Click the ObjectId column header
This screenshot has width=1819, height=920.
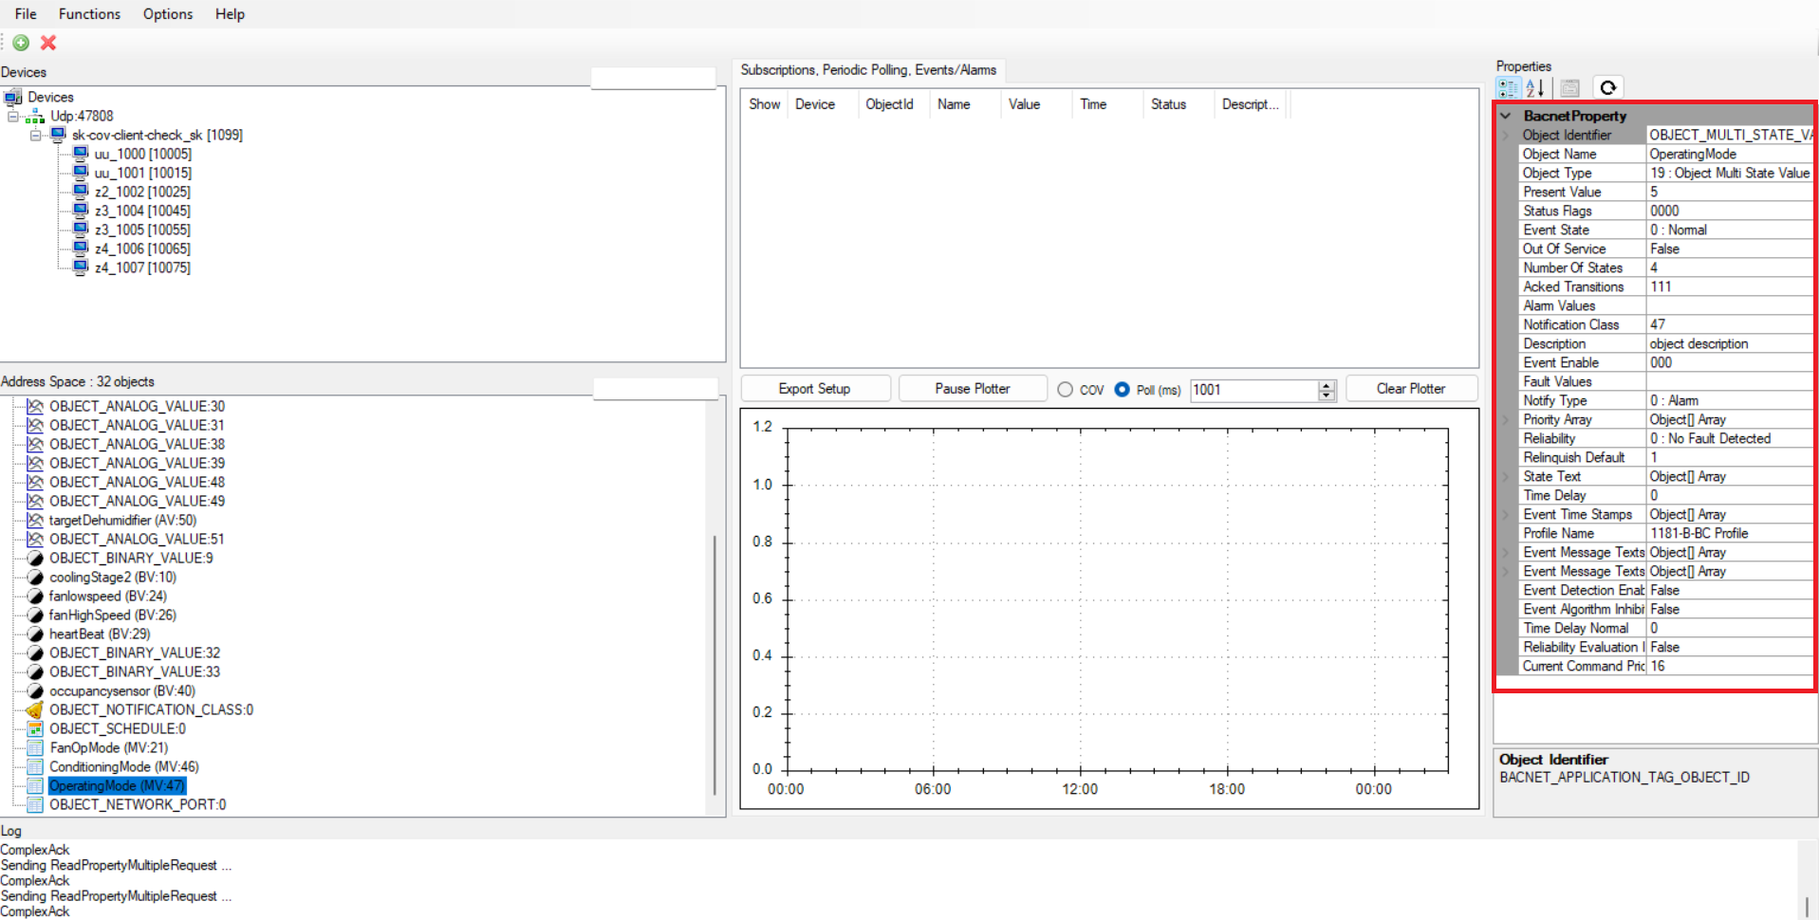point(894,104)
